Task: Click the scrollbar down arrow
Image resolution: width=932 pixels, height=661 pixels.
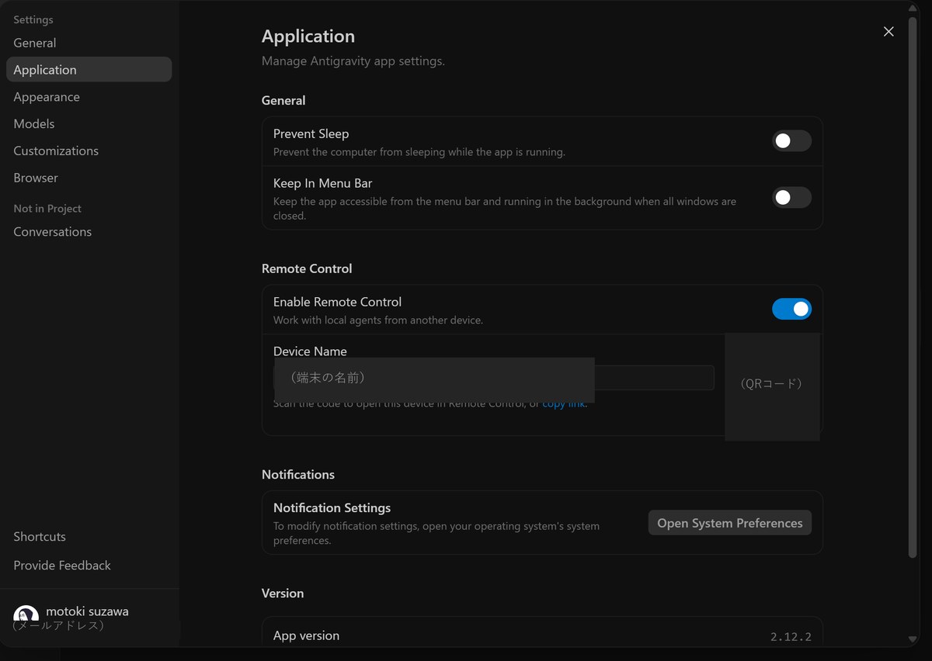Action: [x=913, y=639]
